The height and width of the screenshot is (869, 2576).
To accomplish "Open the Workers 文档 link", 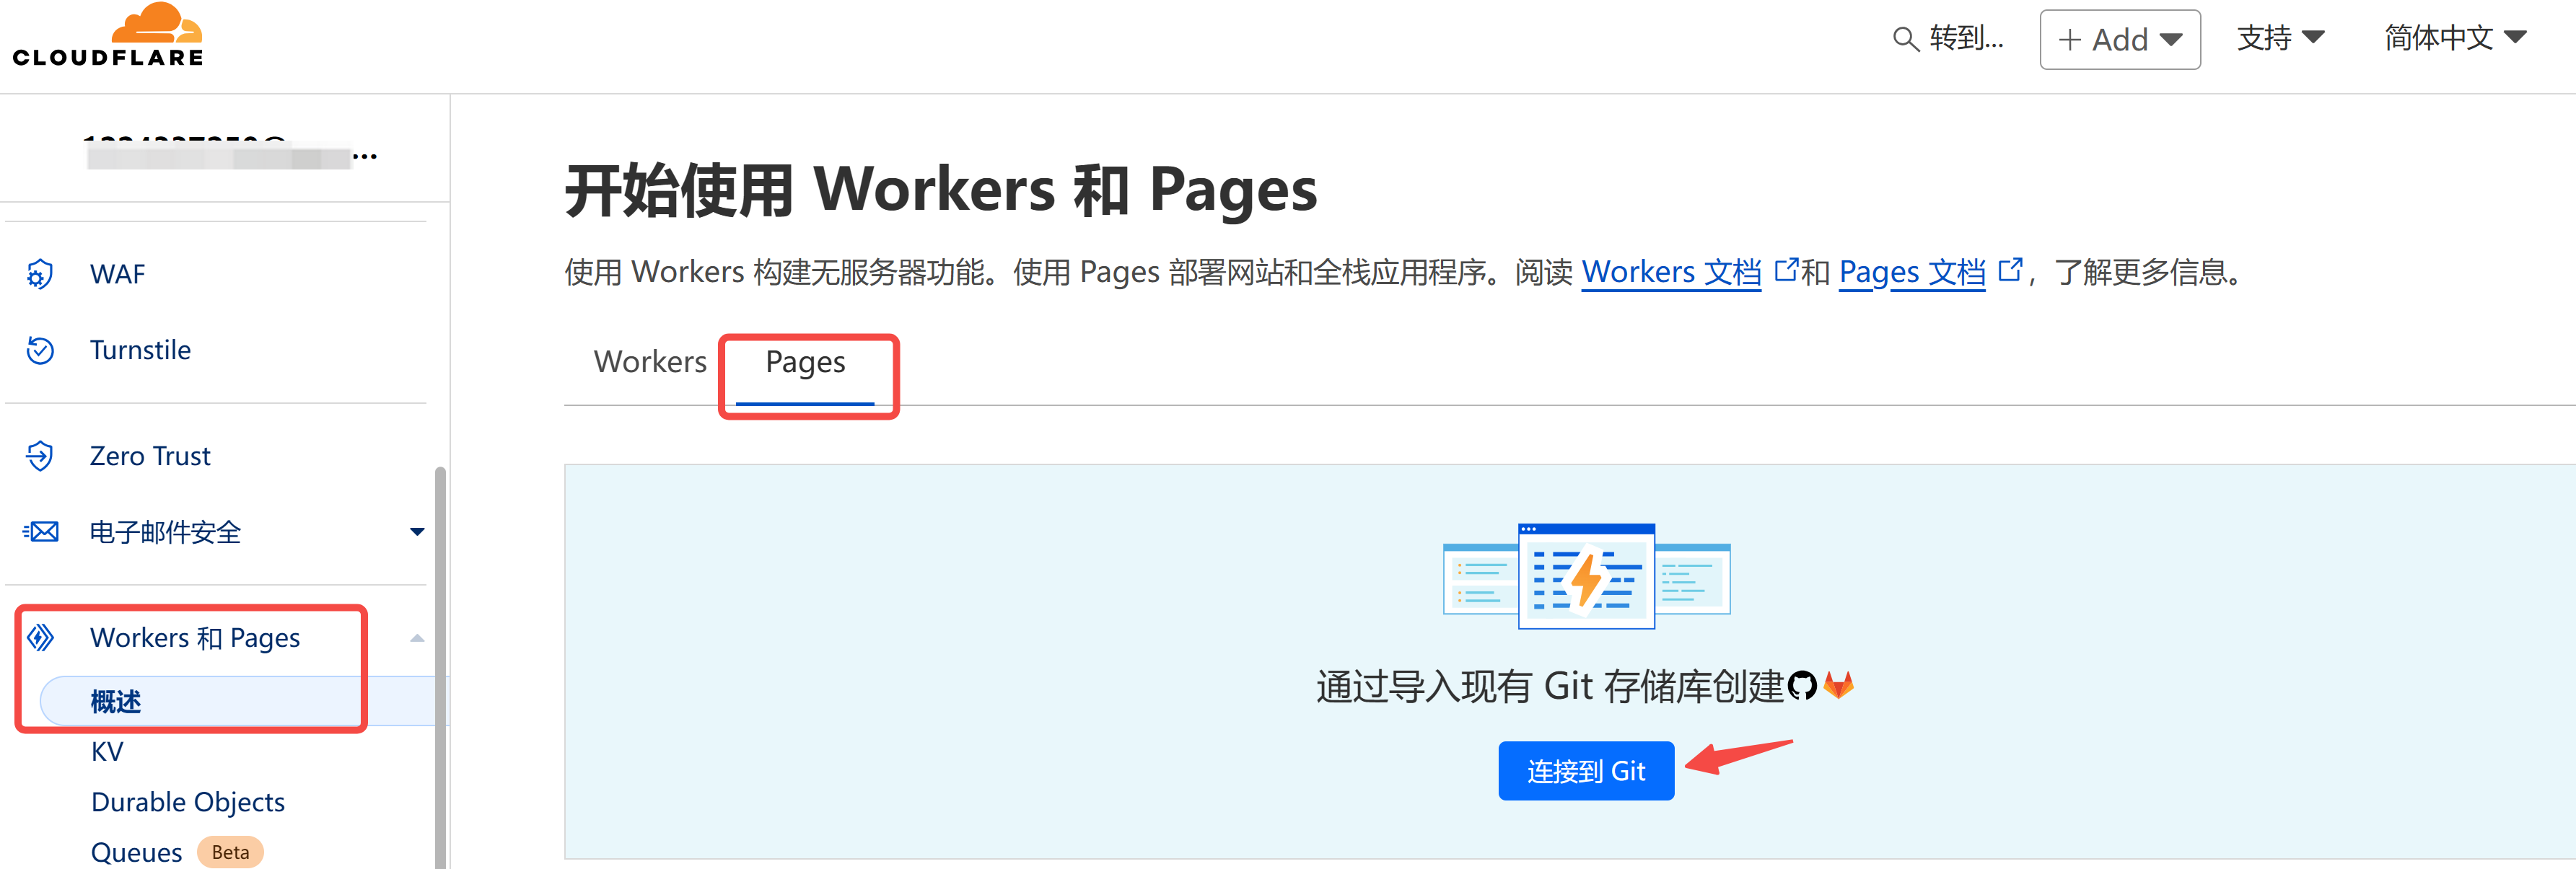I will [1670, 272].
